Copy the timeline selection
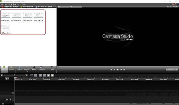The image size is (179, 105). [48, 75]
